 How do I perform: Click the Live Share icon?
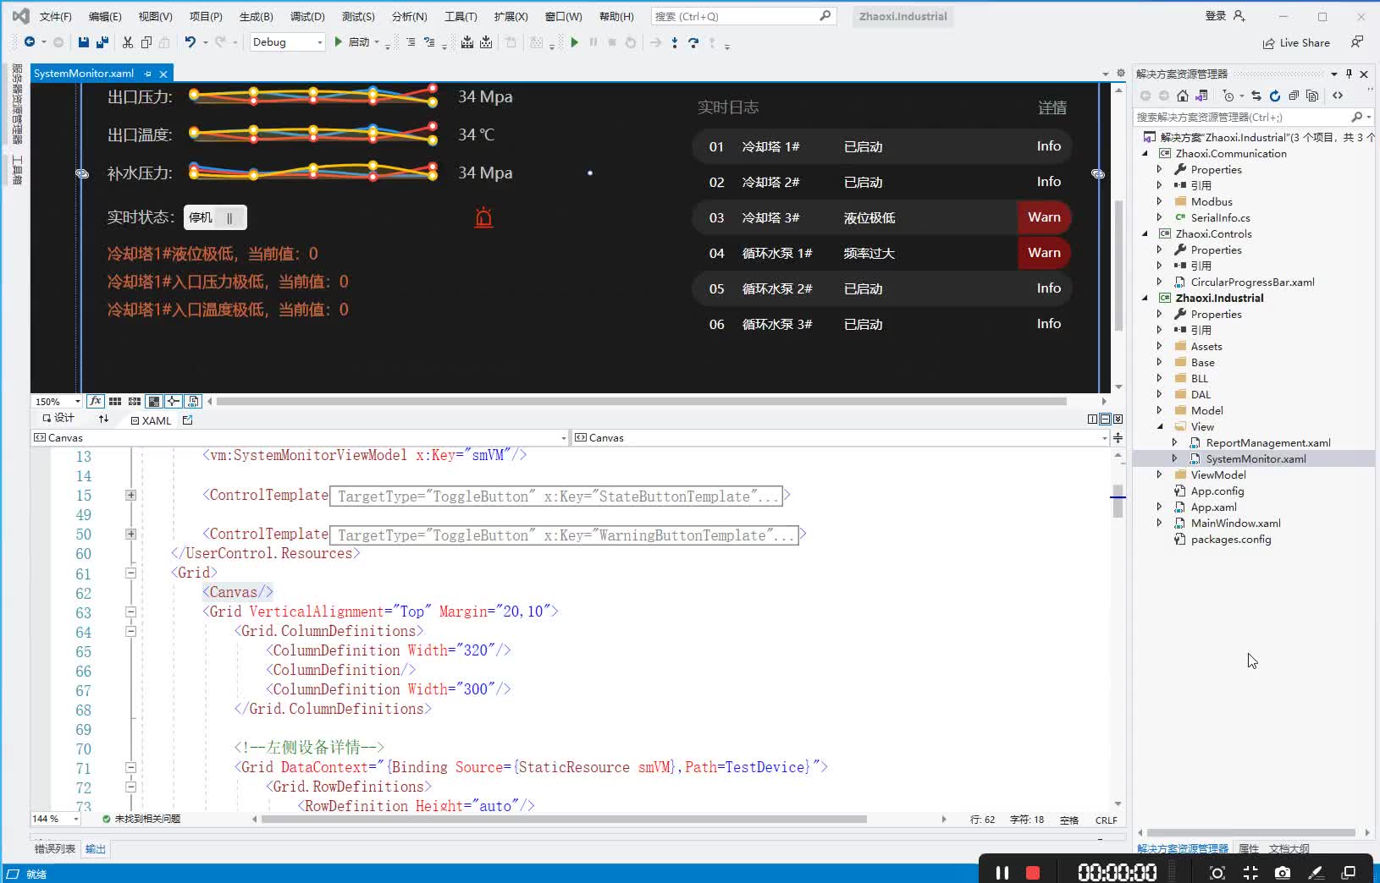pos(1268,43)
